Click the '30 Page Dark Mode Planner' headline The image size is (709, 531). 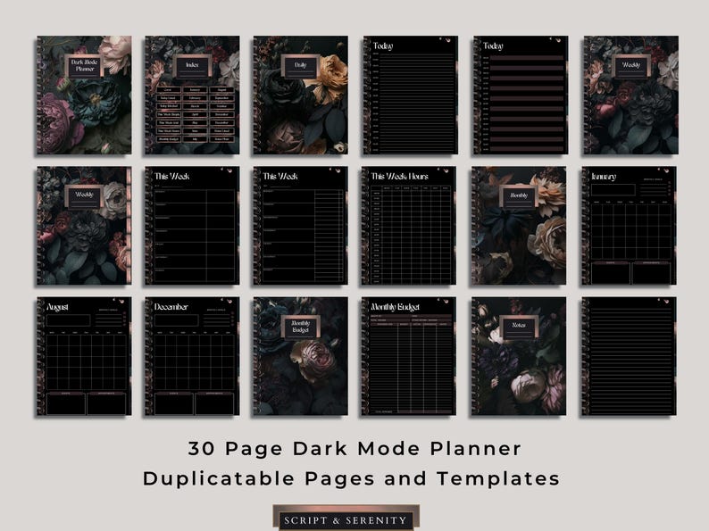pos(355,448)
